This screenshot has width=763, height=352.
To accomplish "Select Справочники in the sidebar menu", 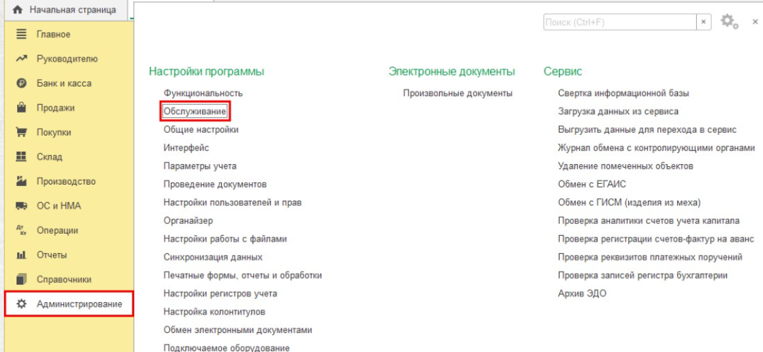I will pyautogui.click(x=64, y=280).
